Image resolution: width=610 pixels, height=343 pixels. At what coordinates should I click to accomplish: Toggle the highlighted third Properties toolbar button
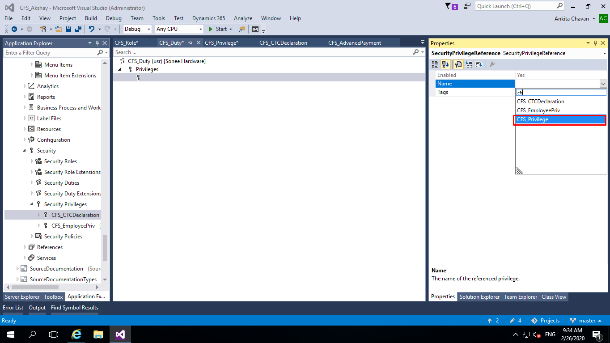coord(458,64)
